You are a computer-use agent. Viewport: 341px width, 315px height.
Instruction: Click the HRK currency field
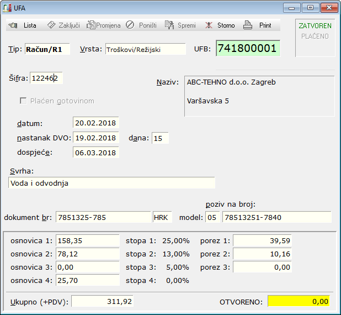pyautogui.click(x=163, y=217)
